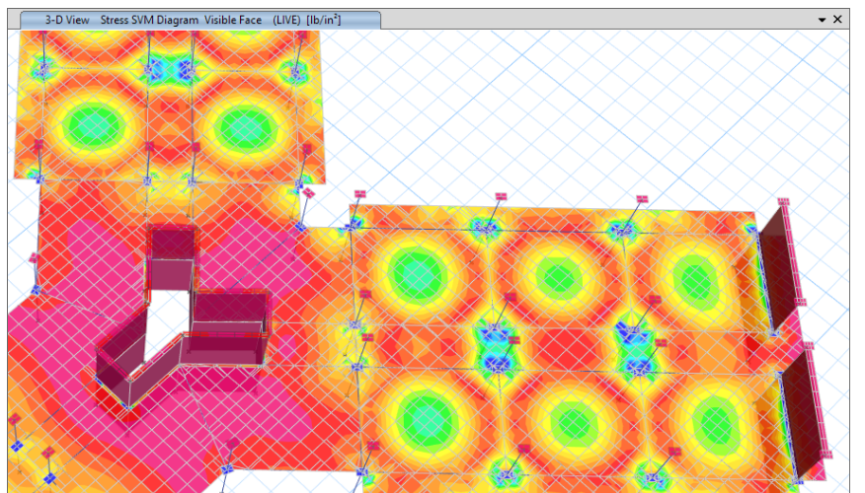Select the LIVE load case label in tab title

pos(292,19)
